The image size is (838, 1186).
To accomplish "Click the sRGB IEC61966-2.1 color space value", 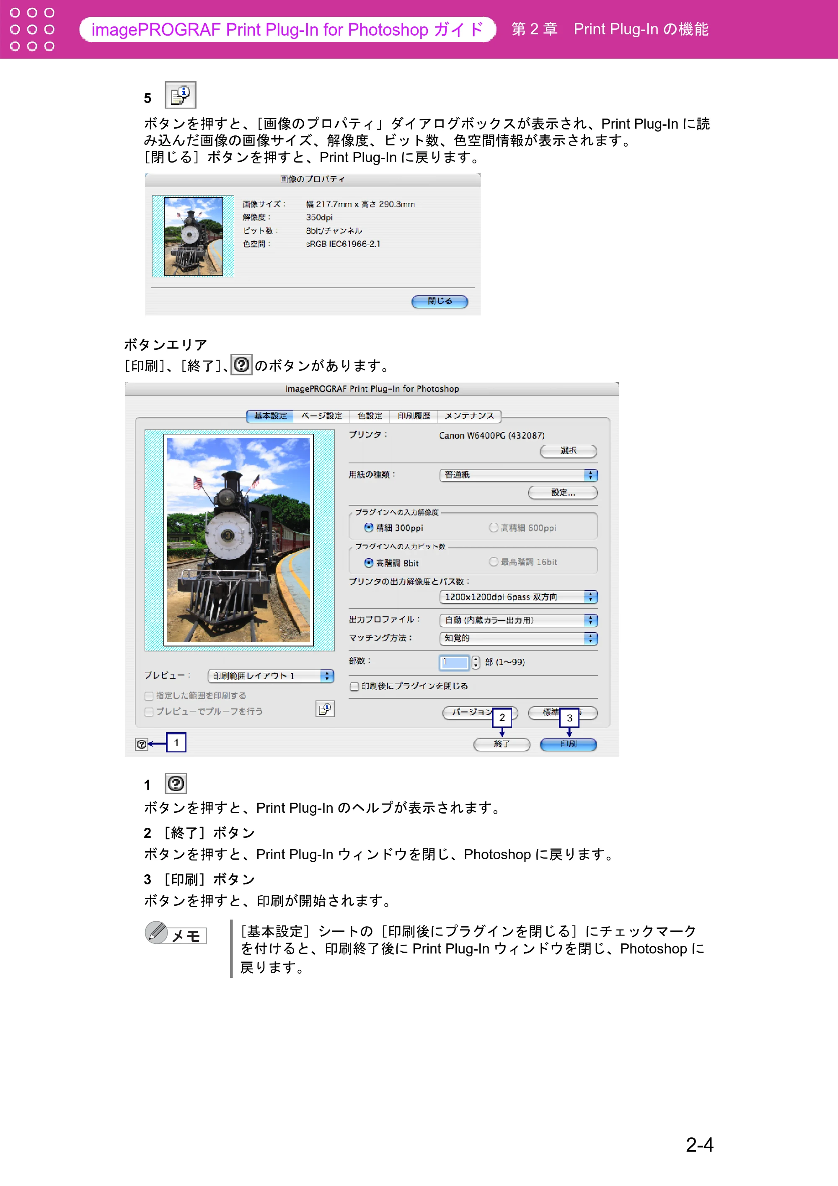I will coord(343,244).
